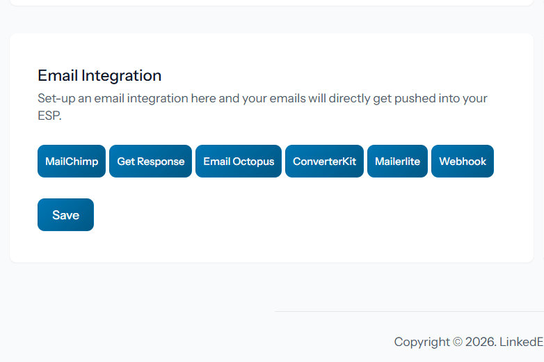
Task: Click the word ESP. in description
Action: point(49,116)
